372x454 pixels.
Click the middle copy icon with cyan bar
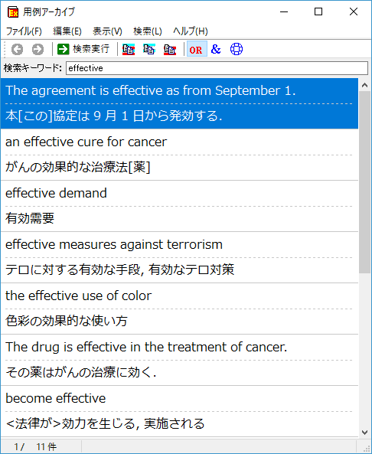tap(149, 49)
